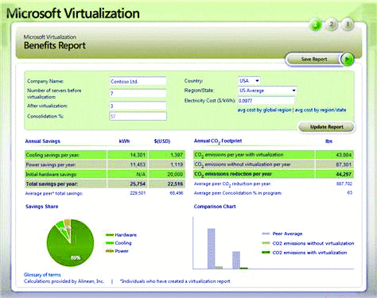Viewport: 377px width, 298px height.
Task: Click kWh value 14,301
Action: 138,155
